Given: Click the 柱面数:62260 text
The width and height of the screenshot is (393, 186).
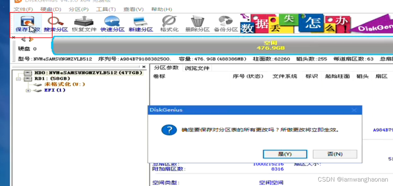Looking at the screenshot, I should point(271,59).
